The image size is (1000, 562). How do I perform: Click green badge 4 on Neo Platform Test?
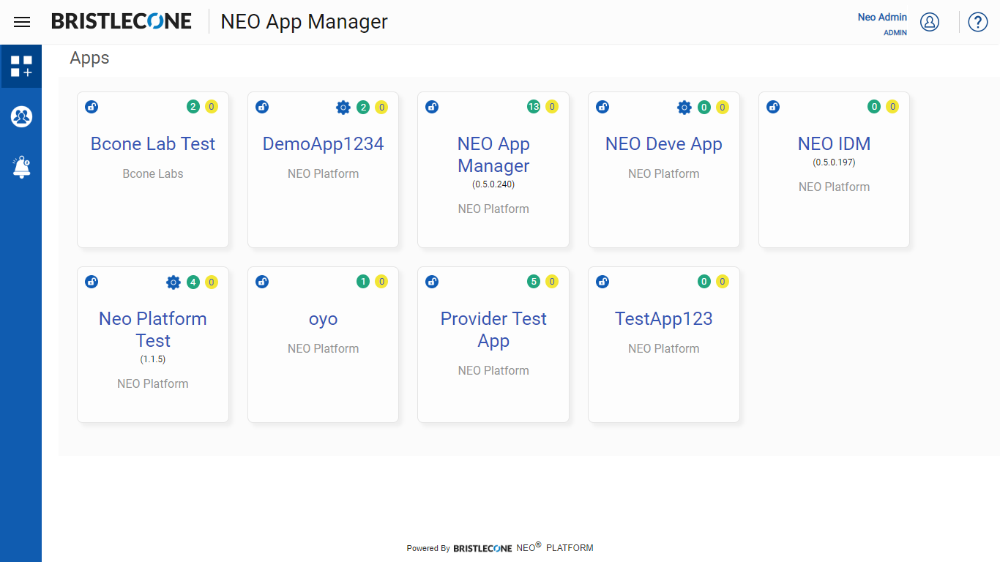pyautogui.click(x=193, y=282)
